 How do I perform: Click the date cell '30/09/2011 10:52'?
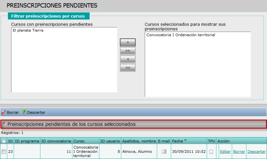pos(189,151)
